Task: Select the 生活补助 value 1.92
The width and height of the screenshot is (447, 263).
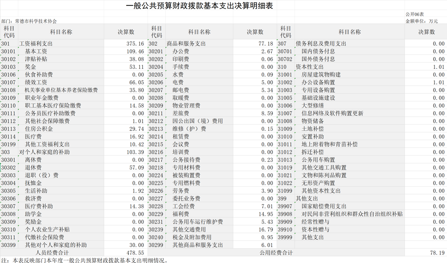Action: (x=138, y=191)
